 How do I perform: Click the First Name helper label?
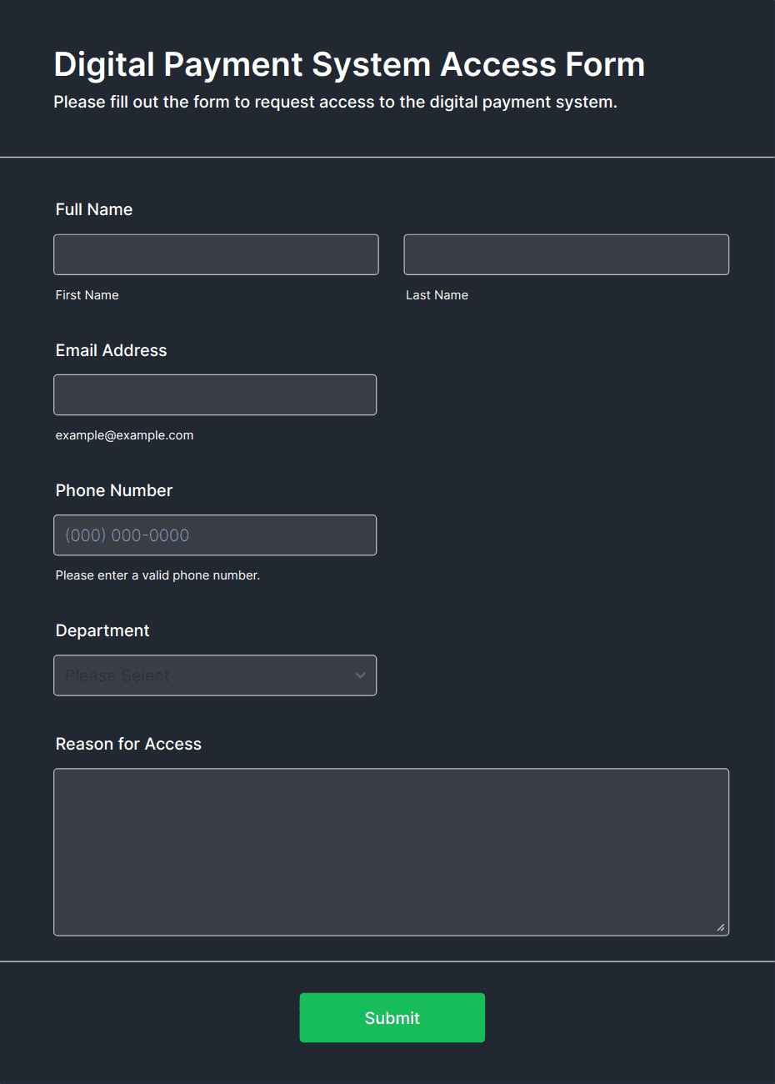pyautogui.click(x=87, y=294)
